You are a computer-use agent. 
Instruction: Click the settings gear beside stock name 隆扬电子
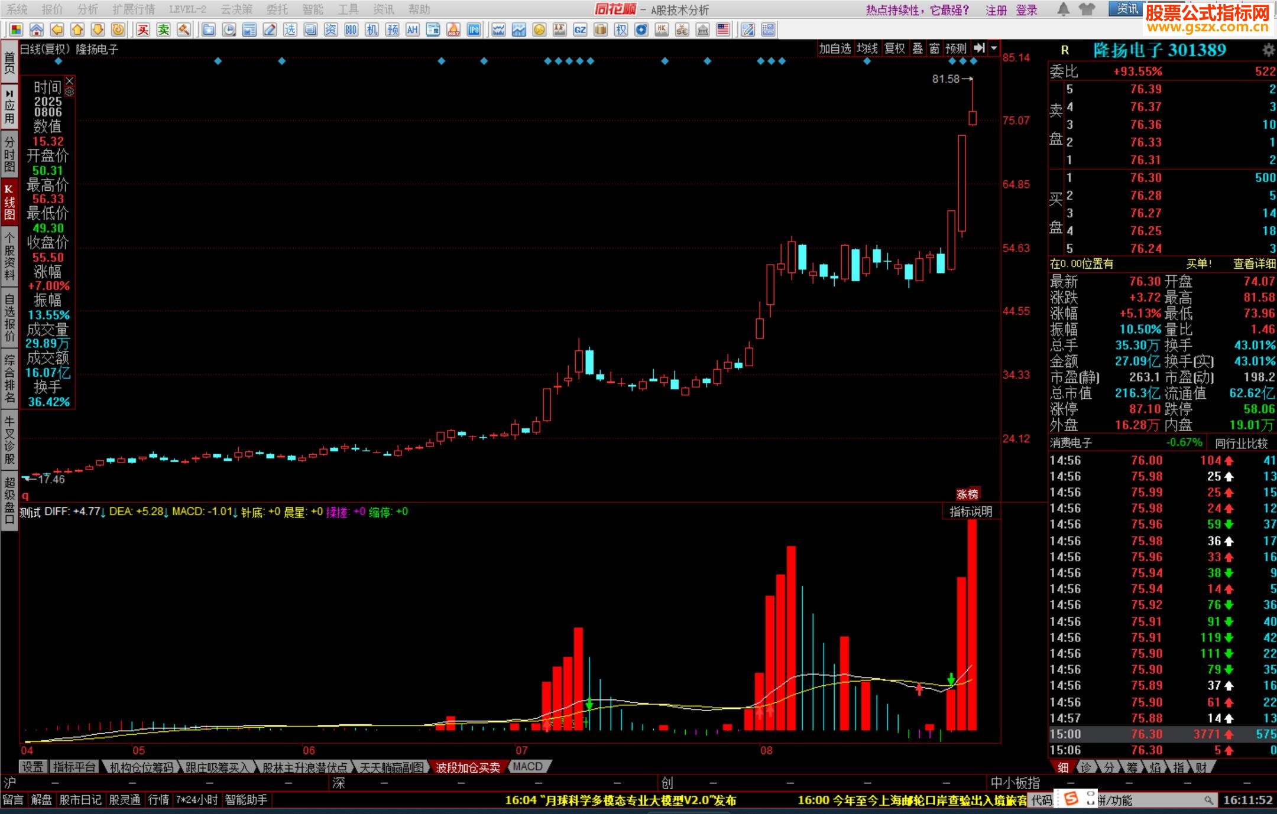click(1268, 50)
